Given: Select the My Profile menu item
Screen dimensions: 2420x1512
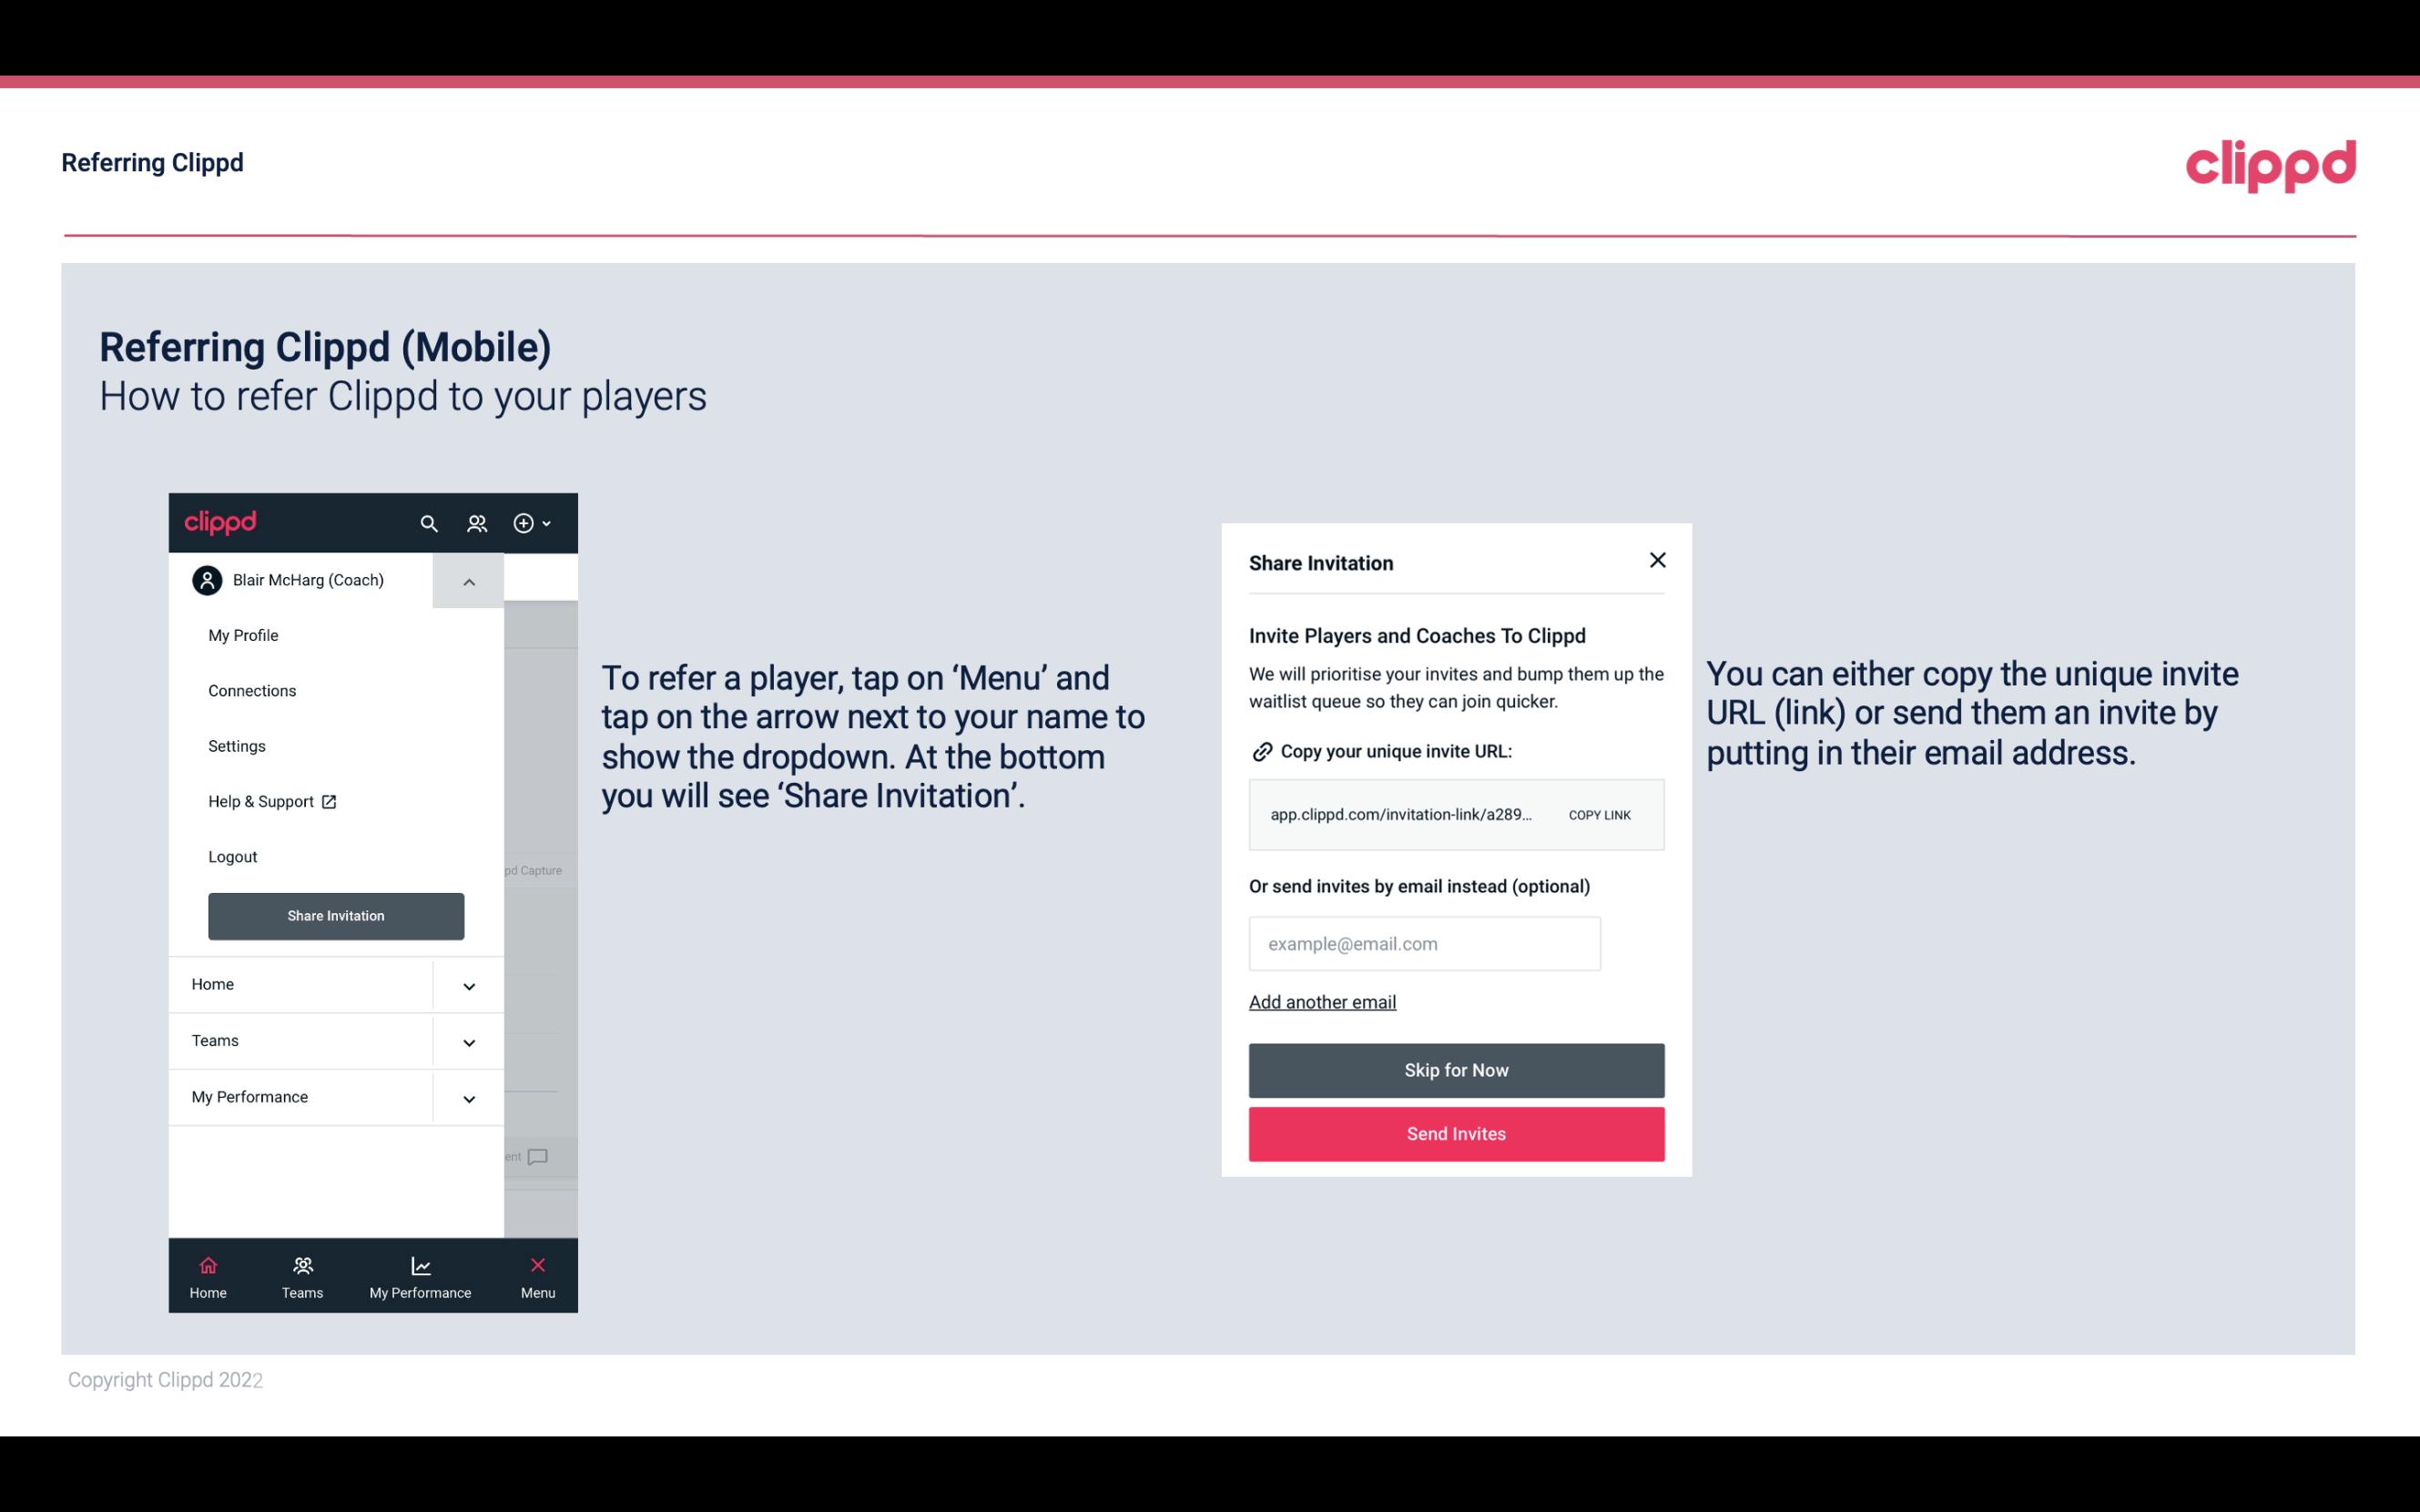Looking at the screenshot, I should pos(242,634).
